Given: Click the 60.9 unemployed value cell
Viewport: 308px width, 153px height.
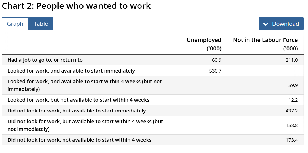Looking at the screenshot, I should click(x=217, y=60).
